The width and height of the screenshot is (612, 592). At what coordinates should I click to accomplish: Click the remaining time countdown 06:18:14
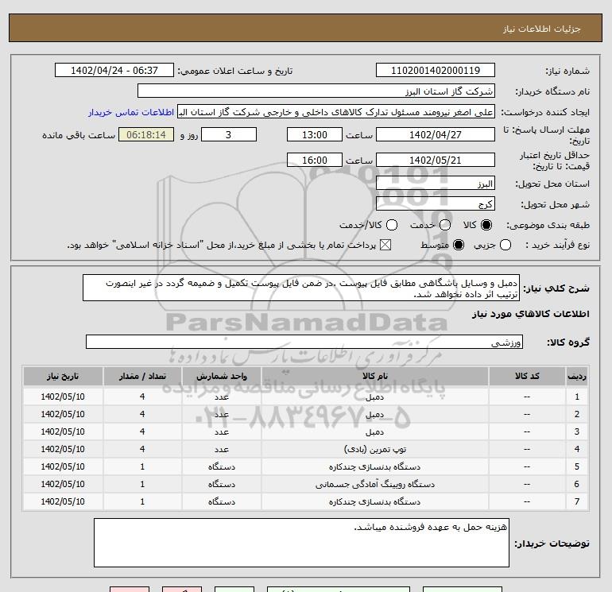click(146, 134)
